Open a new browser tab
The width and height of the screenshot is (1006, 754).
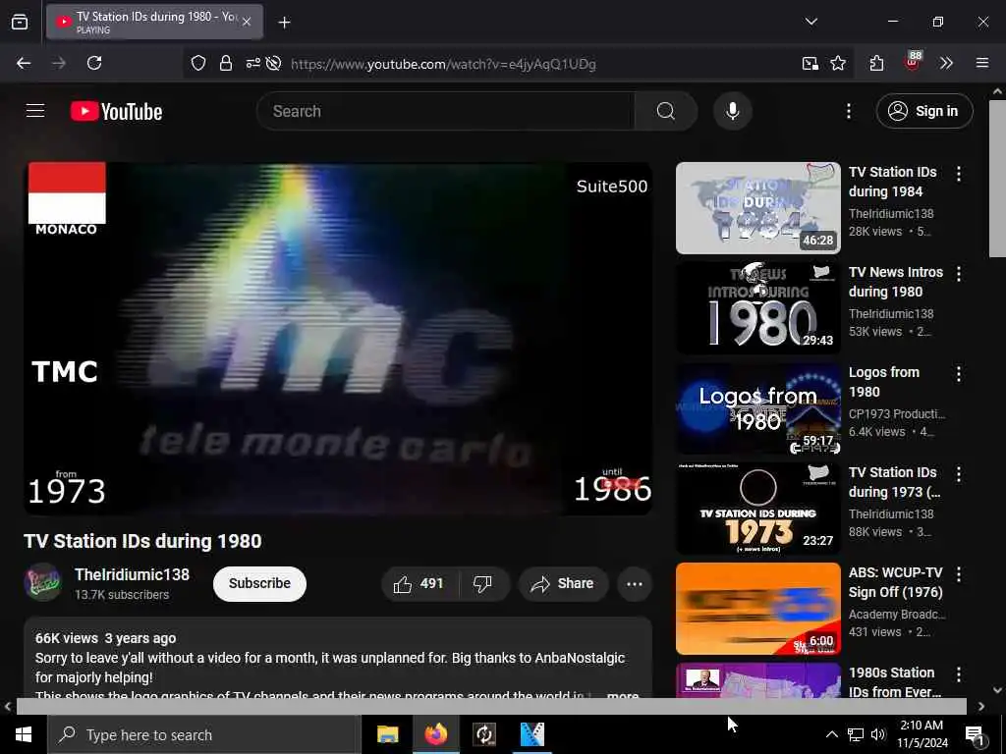284,23
